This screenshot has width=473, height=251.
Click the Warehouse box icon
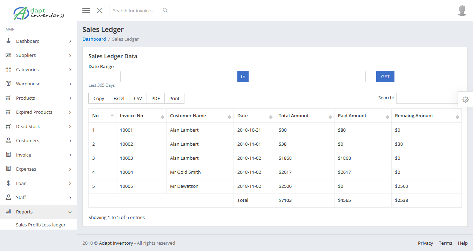coord(8,84)
